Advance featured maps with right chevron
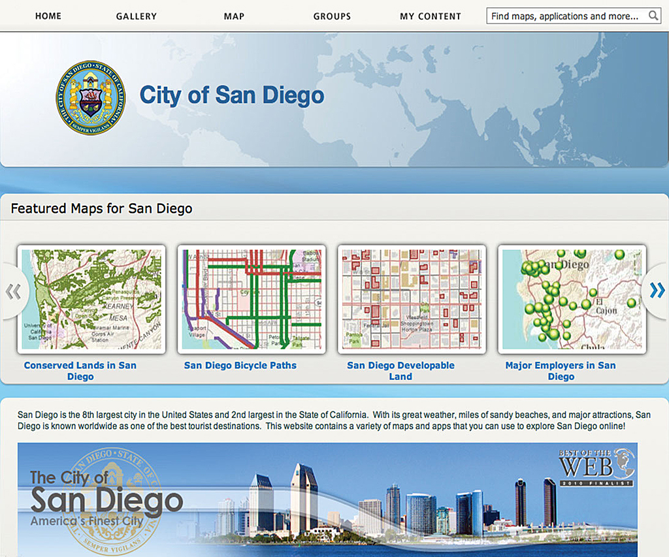Screen dimensions: 669x557 657,291
